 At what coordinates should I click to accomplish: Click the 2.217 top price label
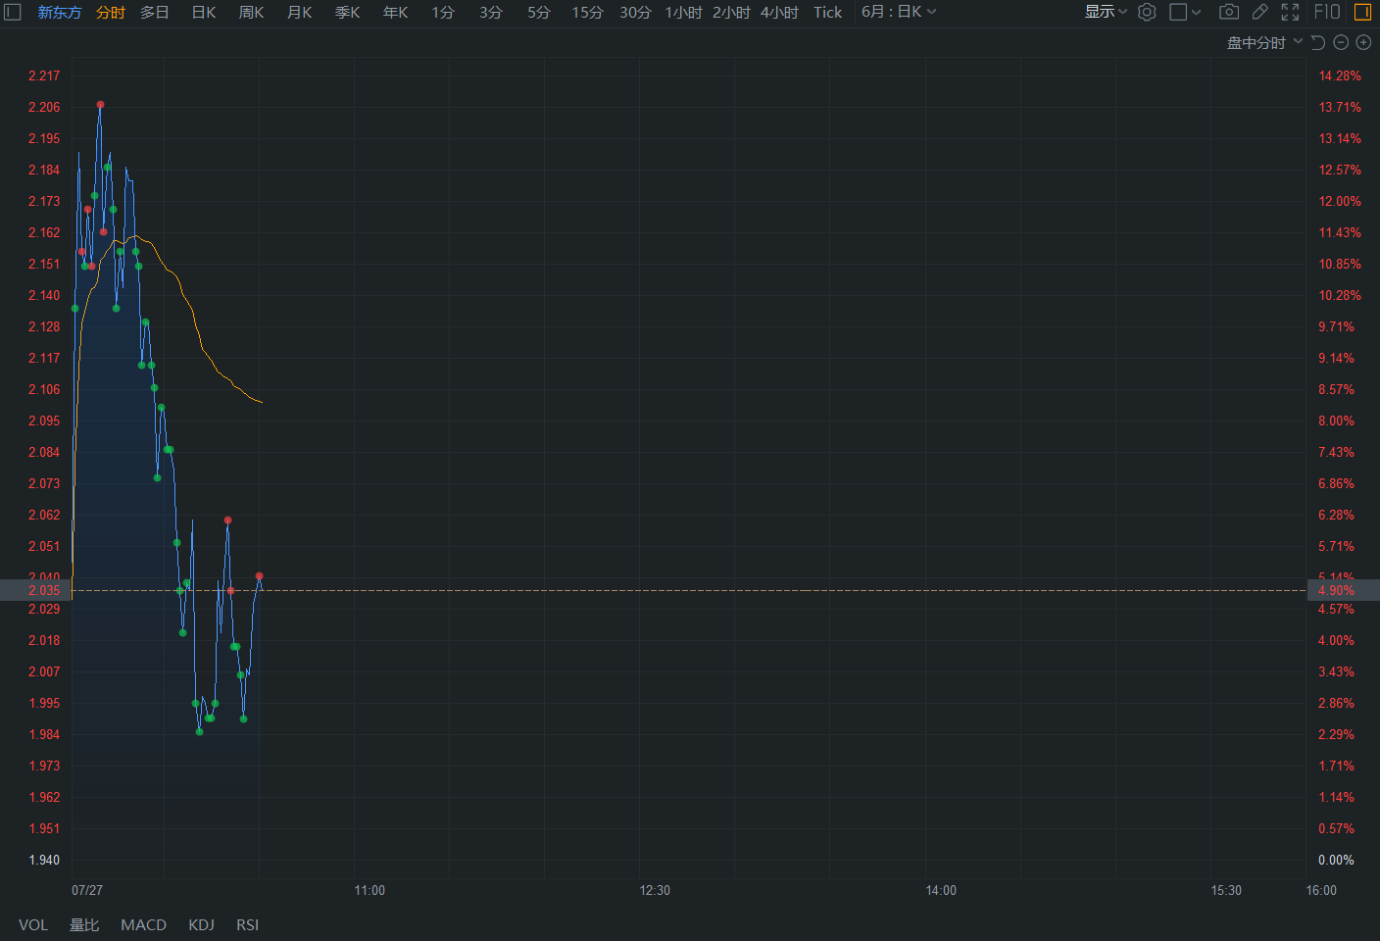(x=44, y=75)
